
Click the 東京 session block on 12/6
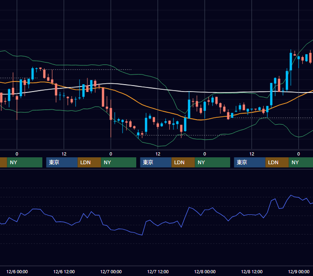62,162
